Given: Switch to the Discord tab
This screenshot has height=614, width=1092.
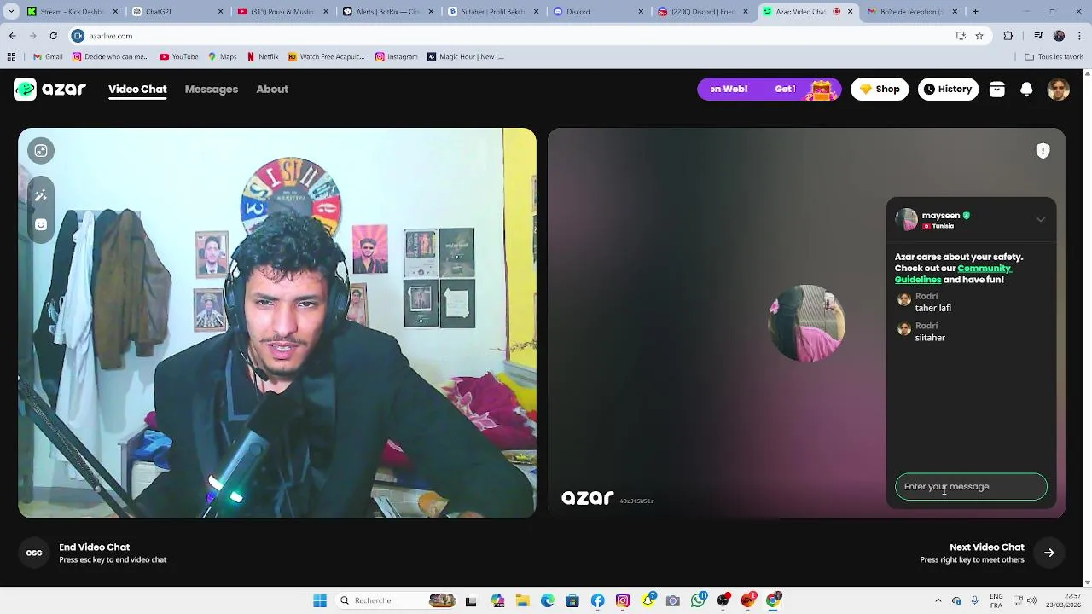Looking at the screenshot, I should click(599, 12).
